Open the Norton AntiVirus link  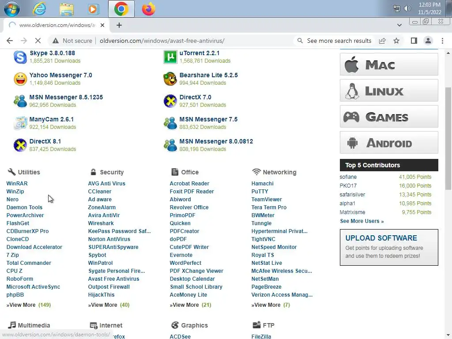[x=109, y=239]
